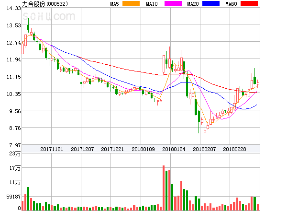Click the 20180207 date label
The height and width of the screenshot is (211, 287).
(204, 149)
